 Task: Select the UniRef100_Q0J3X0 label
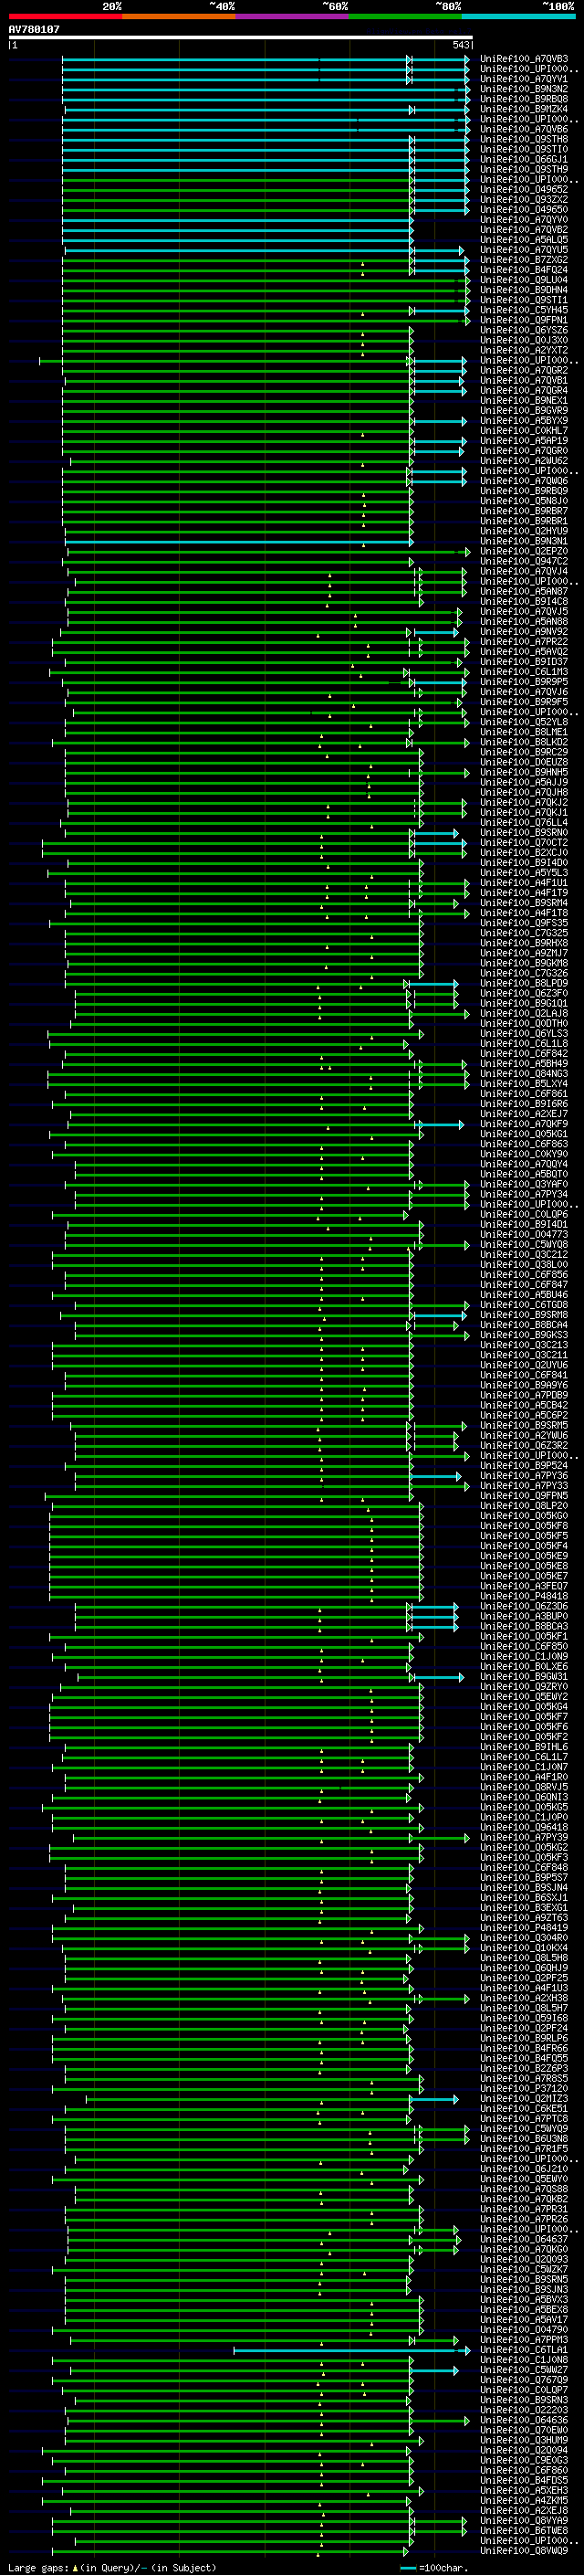[x=524, y=340]
